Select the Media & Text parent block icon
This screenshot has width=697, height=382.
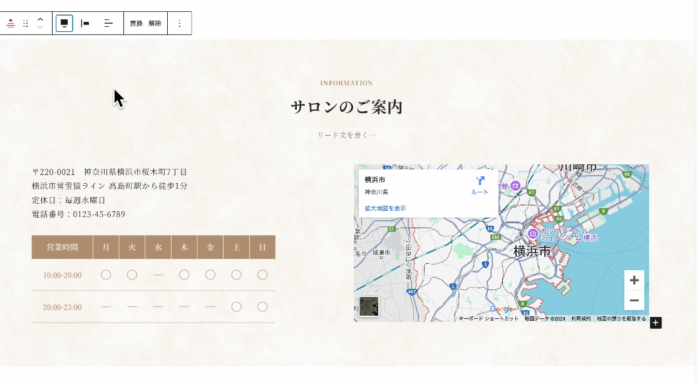(x=11, y=23)
